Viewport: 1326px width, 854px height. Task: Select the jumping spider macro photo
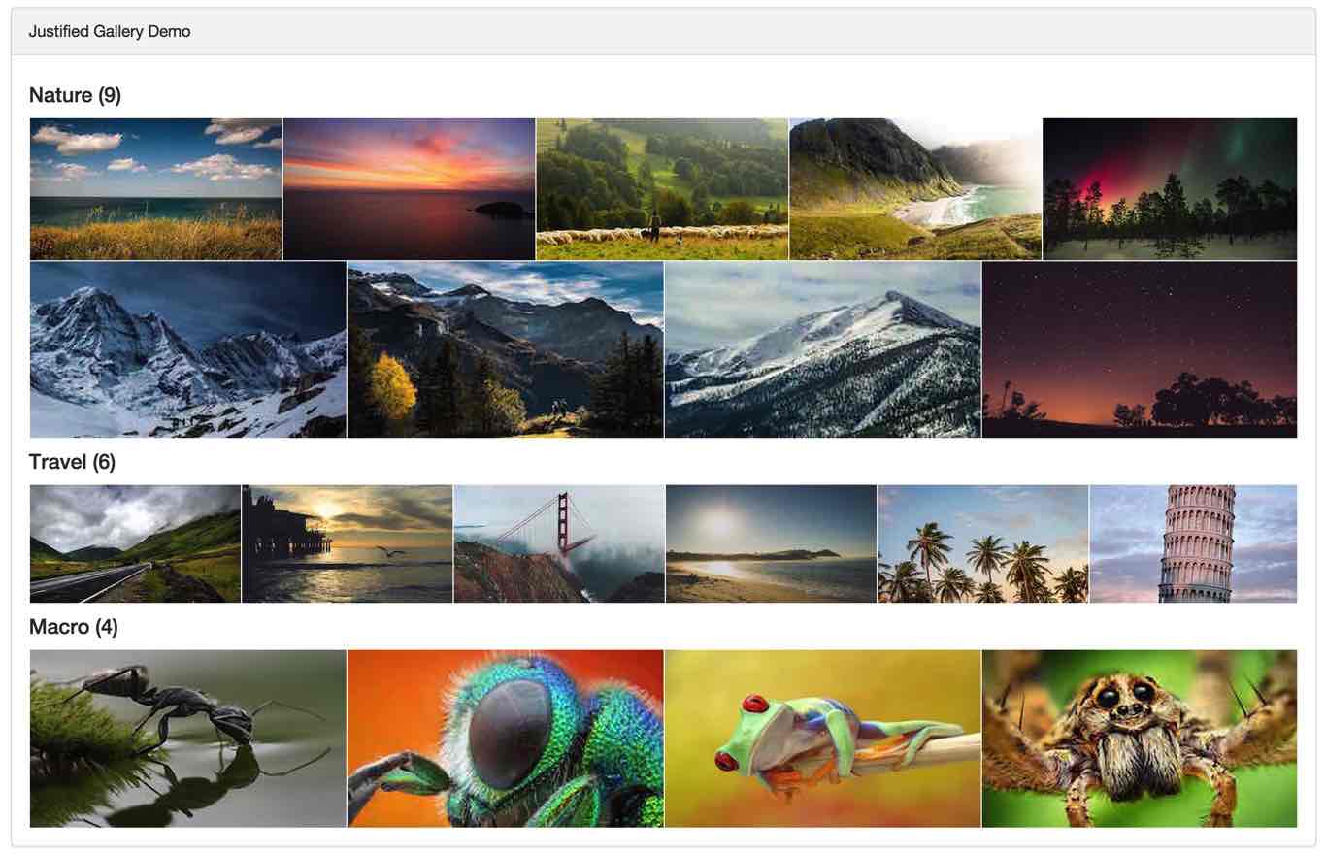(x=1140, y=739)
